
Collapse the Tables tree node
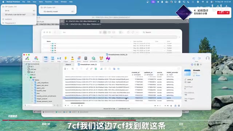click(30, 80)
